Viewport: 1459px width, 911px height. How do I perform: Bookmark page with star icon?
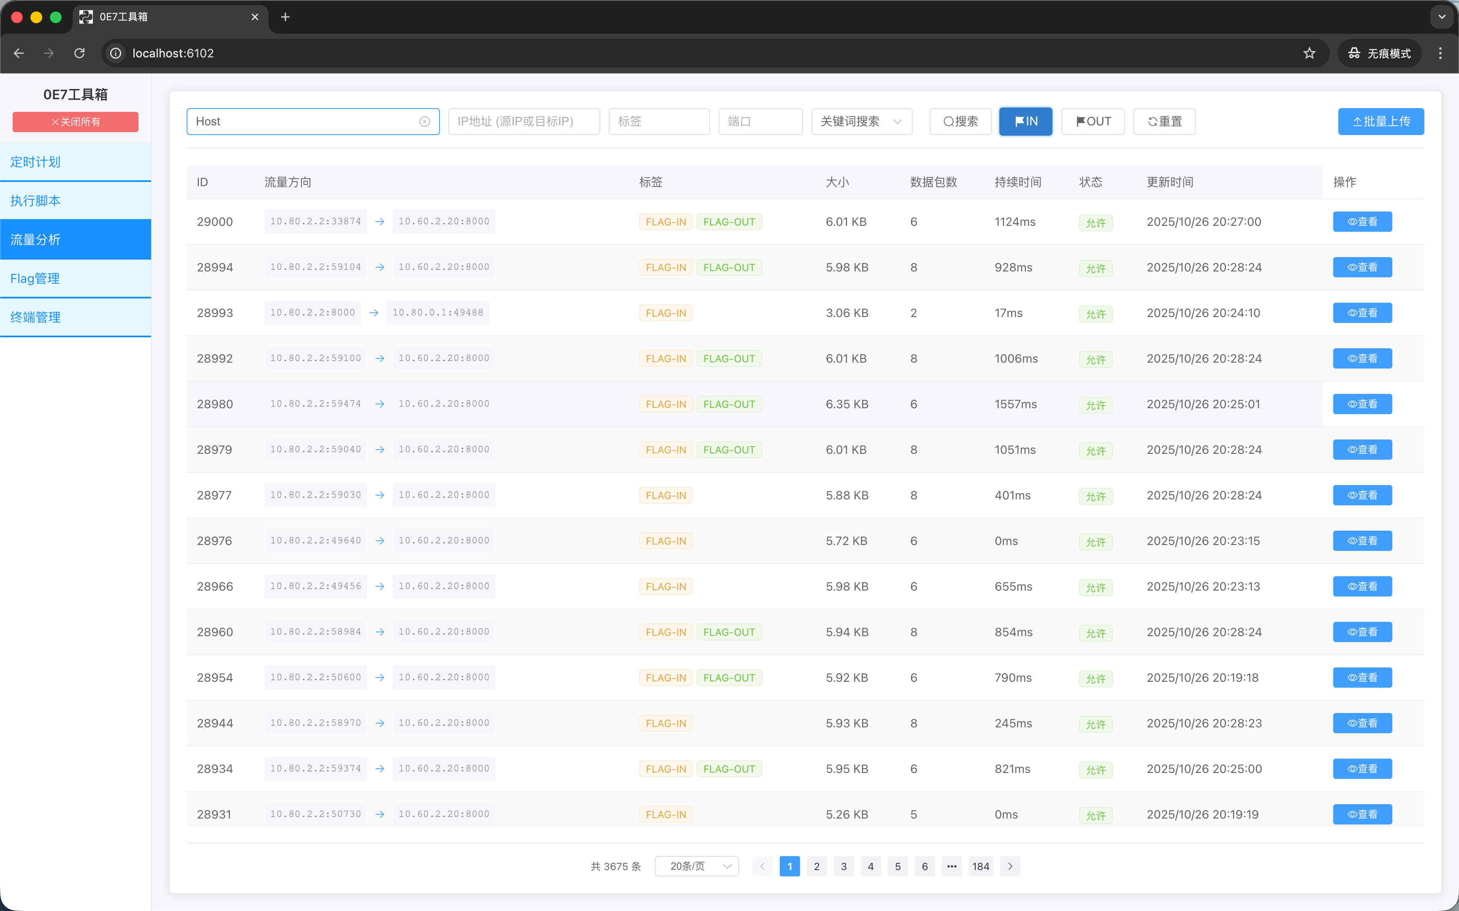pyautogui.click(x=1309, y=53)
